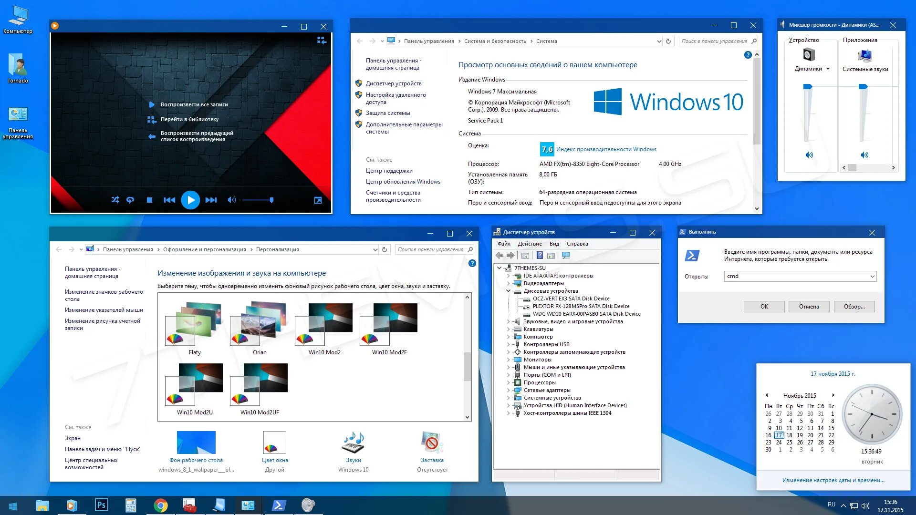The height and width of the screenshot is (515, 916).
Task: Mute Системные звуки in volume mixer
Action: pyautogui.click(x=864, y=155)
